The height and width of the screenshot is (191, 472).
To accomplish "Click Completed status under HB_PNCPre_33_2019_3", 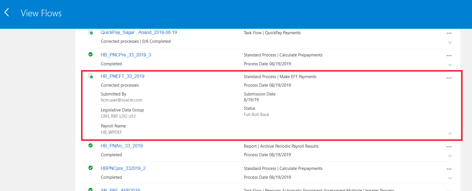I will pyautogui.click(x=111, y=64).
